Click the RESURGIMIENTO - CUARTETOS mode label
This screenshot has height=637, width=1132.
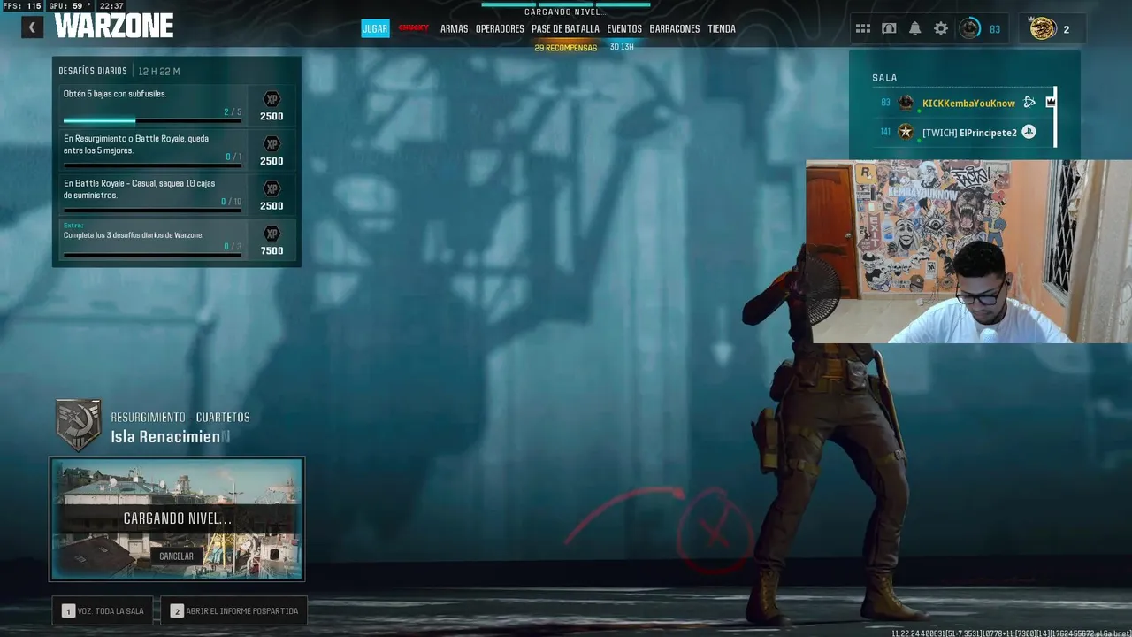[180, 418]
